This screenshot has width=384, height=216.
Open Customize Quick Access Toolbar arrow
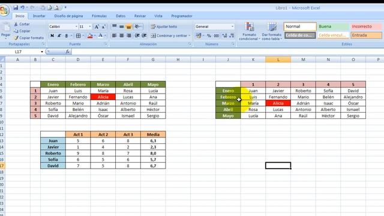pos(65,8)
